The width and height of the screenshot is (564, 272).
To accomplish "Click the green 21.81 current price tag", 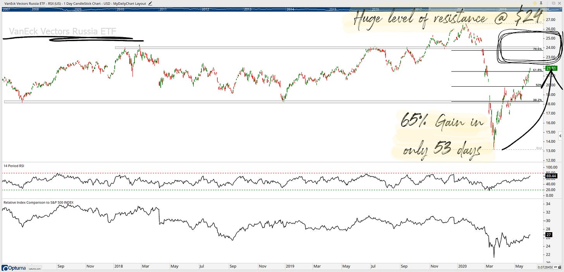I will [x=550, y=68].
